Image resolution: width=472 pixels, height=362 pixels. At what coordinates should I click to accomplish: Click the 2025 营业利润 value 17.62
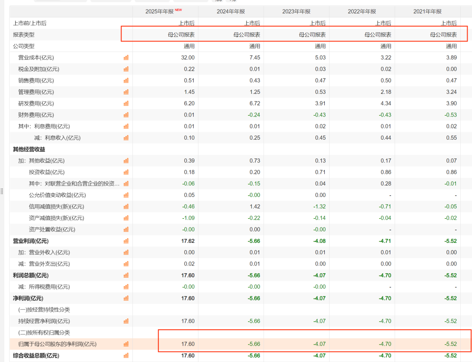click(x=187, y=241)
